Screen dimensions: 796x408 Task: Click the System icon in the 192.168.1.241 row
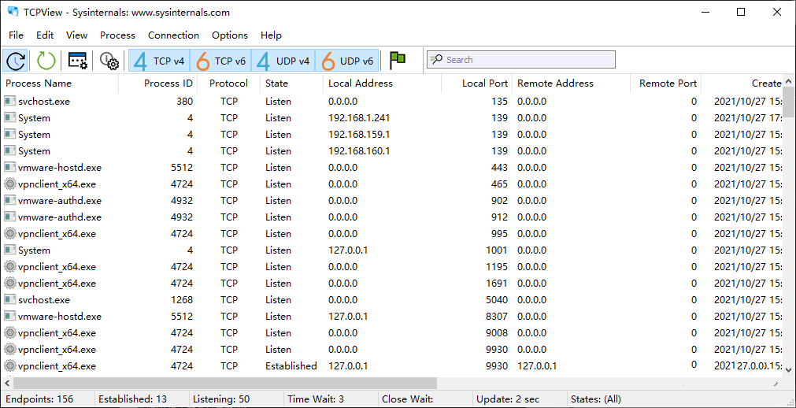(9, 118)
